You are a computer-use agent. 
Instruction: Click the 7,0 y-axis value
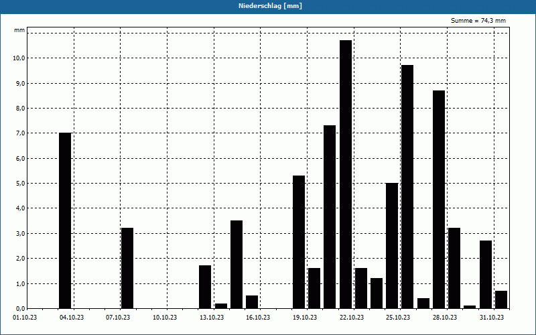(21, 133)
